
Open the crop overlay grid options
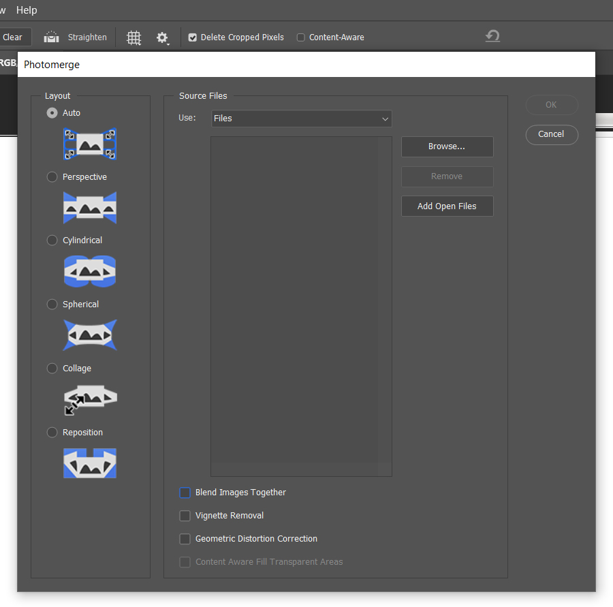point(134,38)
